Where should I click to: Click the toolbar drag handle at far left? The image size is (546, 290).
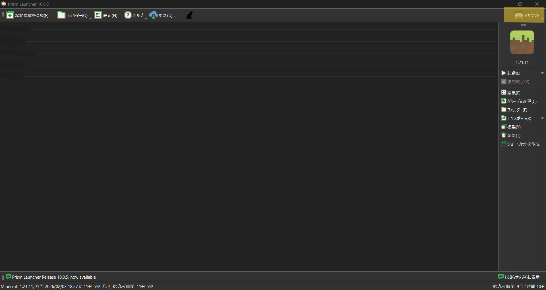point(3,15)
